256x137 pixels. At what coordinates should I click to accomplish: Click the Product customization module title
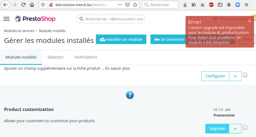29,109
